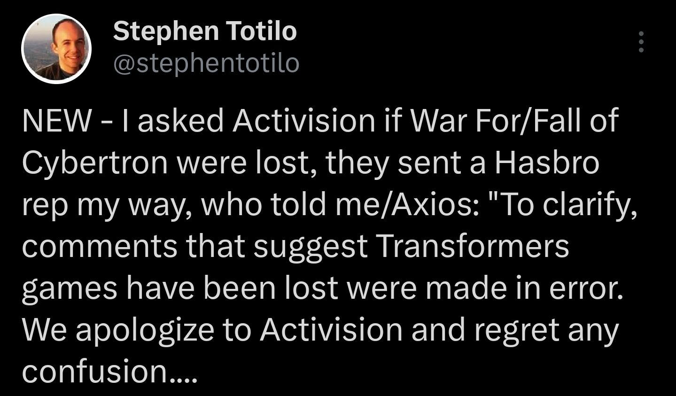Visit the @stephentotilo handle link
Screen dimensions: 676x396
206,63
